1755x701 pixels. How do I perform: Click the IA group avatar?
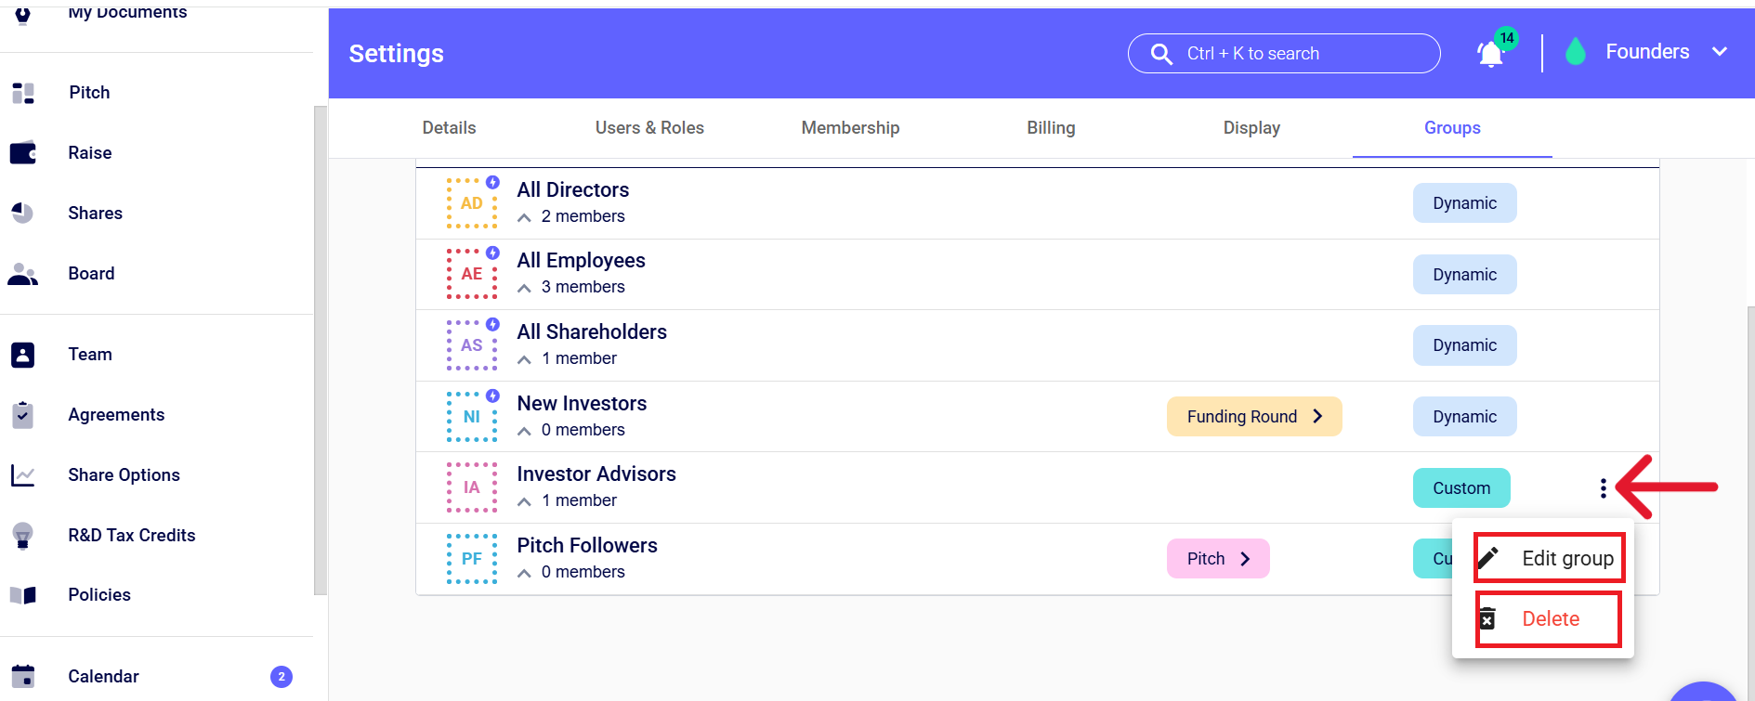472,487
